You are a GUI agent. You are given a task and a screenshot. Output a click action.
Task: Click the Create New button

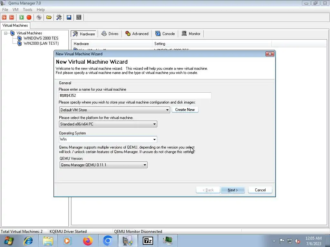[185, 110]
